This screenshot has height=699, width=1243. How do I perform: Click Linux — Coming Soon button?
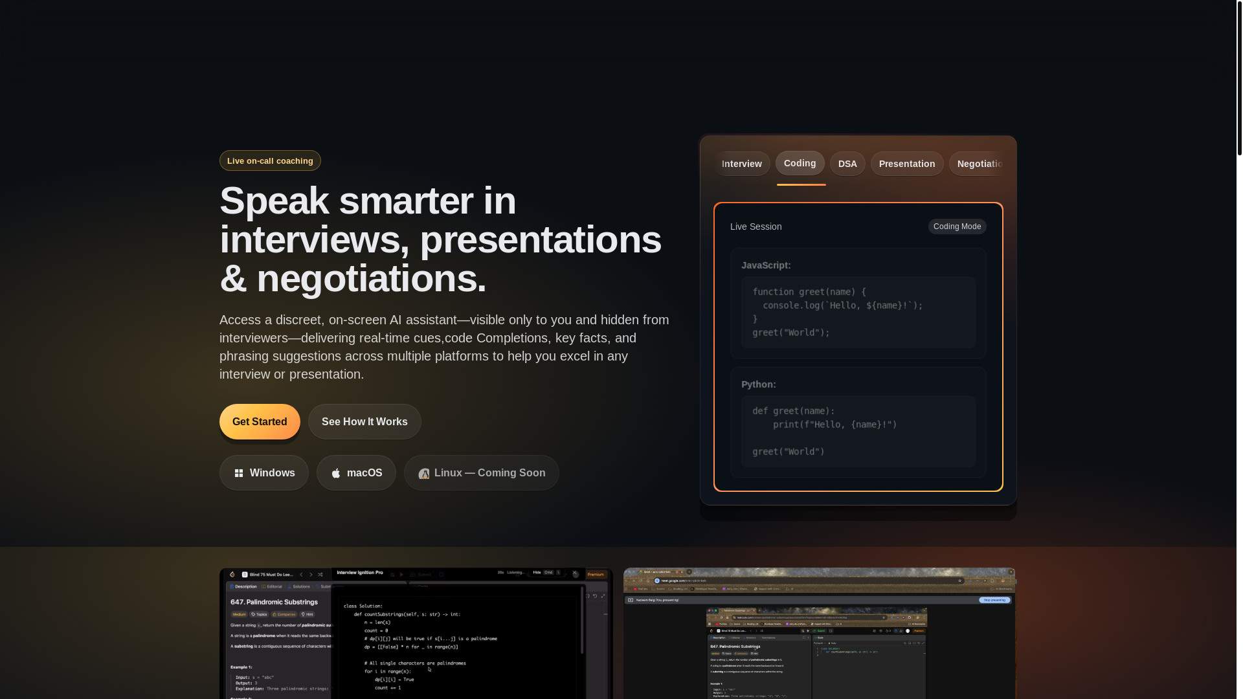coord(482,473)
